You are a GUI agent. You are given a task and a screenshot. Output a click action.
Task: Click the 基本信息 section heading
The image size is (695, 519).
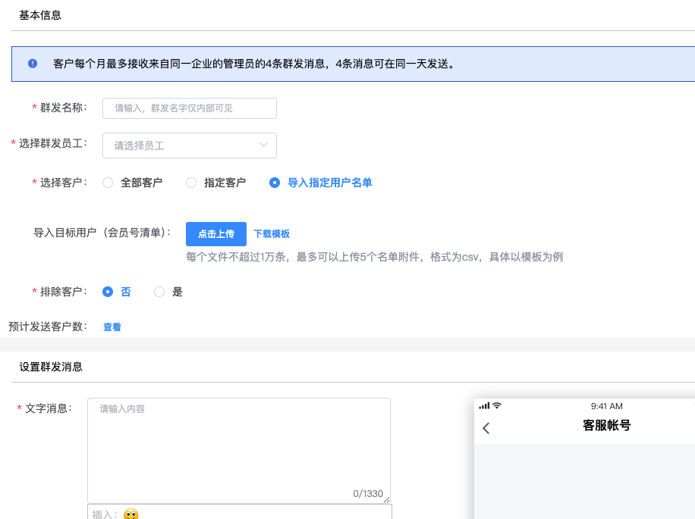pyautogui.click(x=40, y=15)
